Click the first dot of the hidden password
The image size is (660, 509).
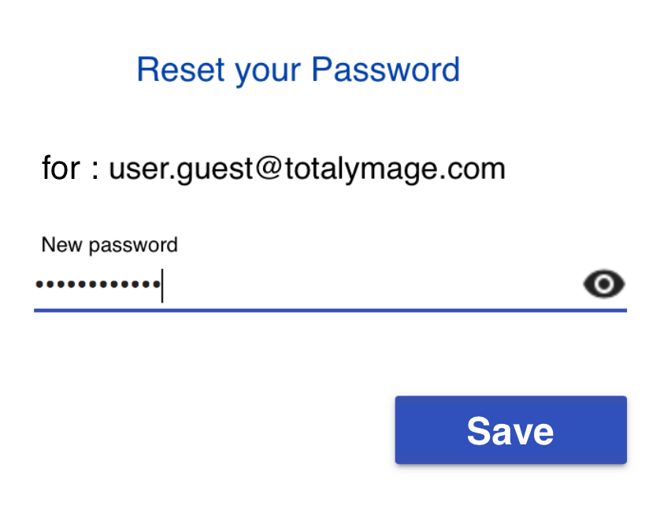pos(39,284)
